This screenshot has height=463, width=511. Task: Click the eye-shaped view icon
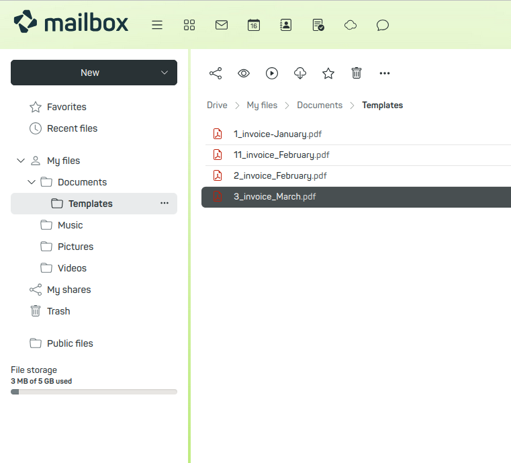point(244,73)
